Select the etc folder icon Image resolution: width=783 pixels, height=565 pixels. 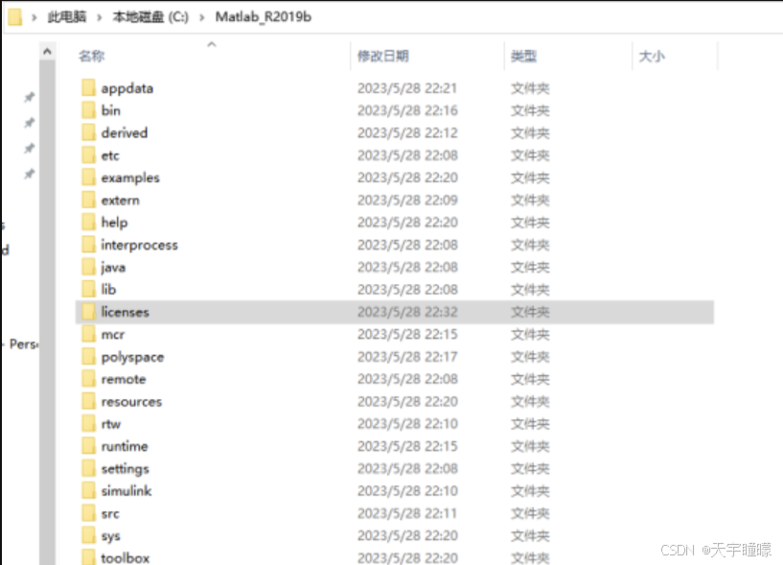pos(88,155)
